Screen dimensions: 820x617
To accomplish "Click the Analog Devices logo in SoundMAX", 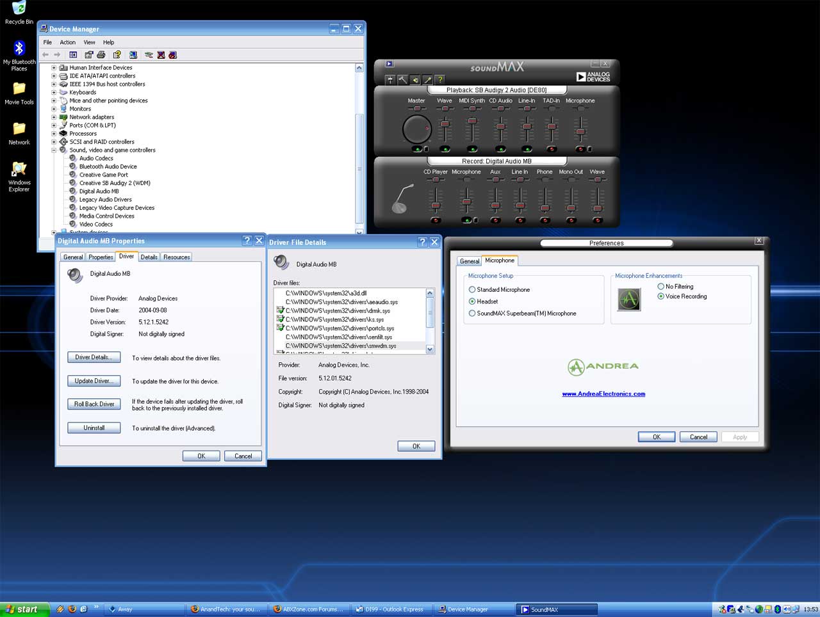I will pos(593,77).
